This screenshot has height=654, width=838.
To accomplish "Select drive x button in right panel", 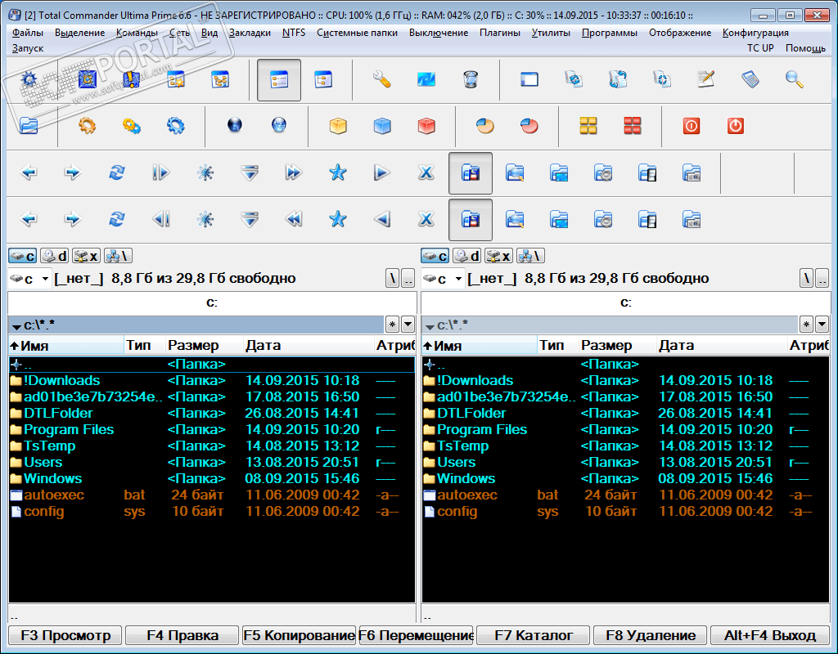I will click(x=498, y=256).
